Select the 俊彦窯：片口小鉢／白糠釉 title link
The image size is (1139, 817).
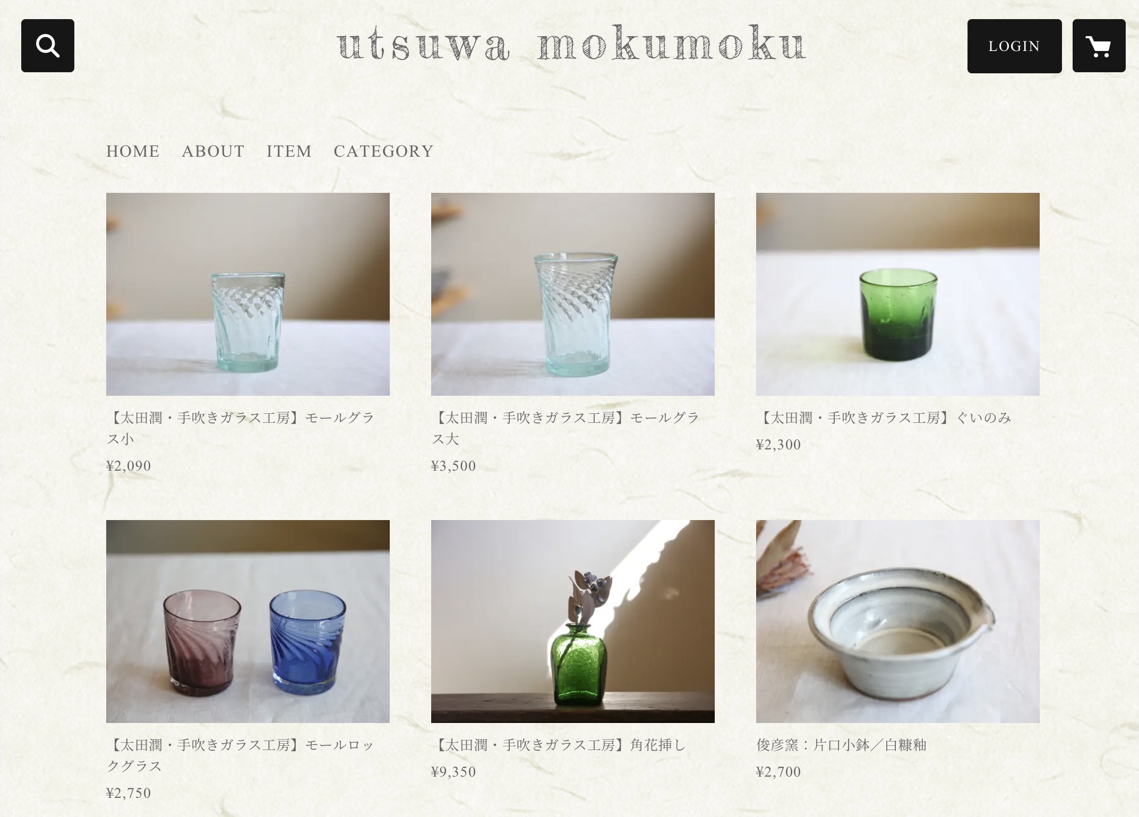[x=842, y=745]
